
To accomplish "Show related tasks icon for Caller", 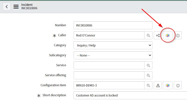I will 158,35.
